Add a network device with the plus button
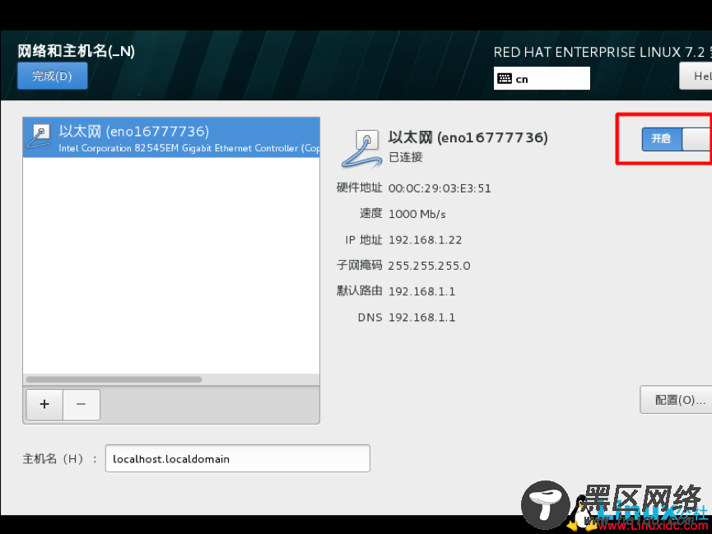Screen dimensions: 712x534 tap(44, 404)
